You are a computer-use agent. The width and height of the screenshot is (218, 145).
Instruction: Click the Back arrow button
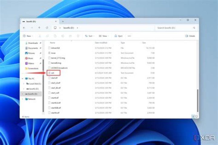point(24,28)
